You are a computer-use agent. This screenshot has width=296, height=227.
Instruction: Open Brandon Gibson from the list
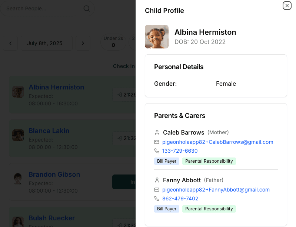(54, 175)
